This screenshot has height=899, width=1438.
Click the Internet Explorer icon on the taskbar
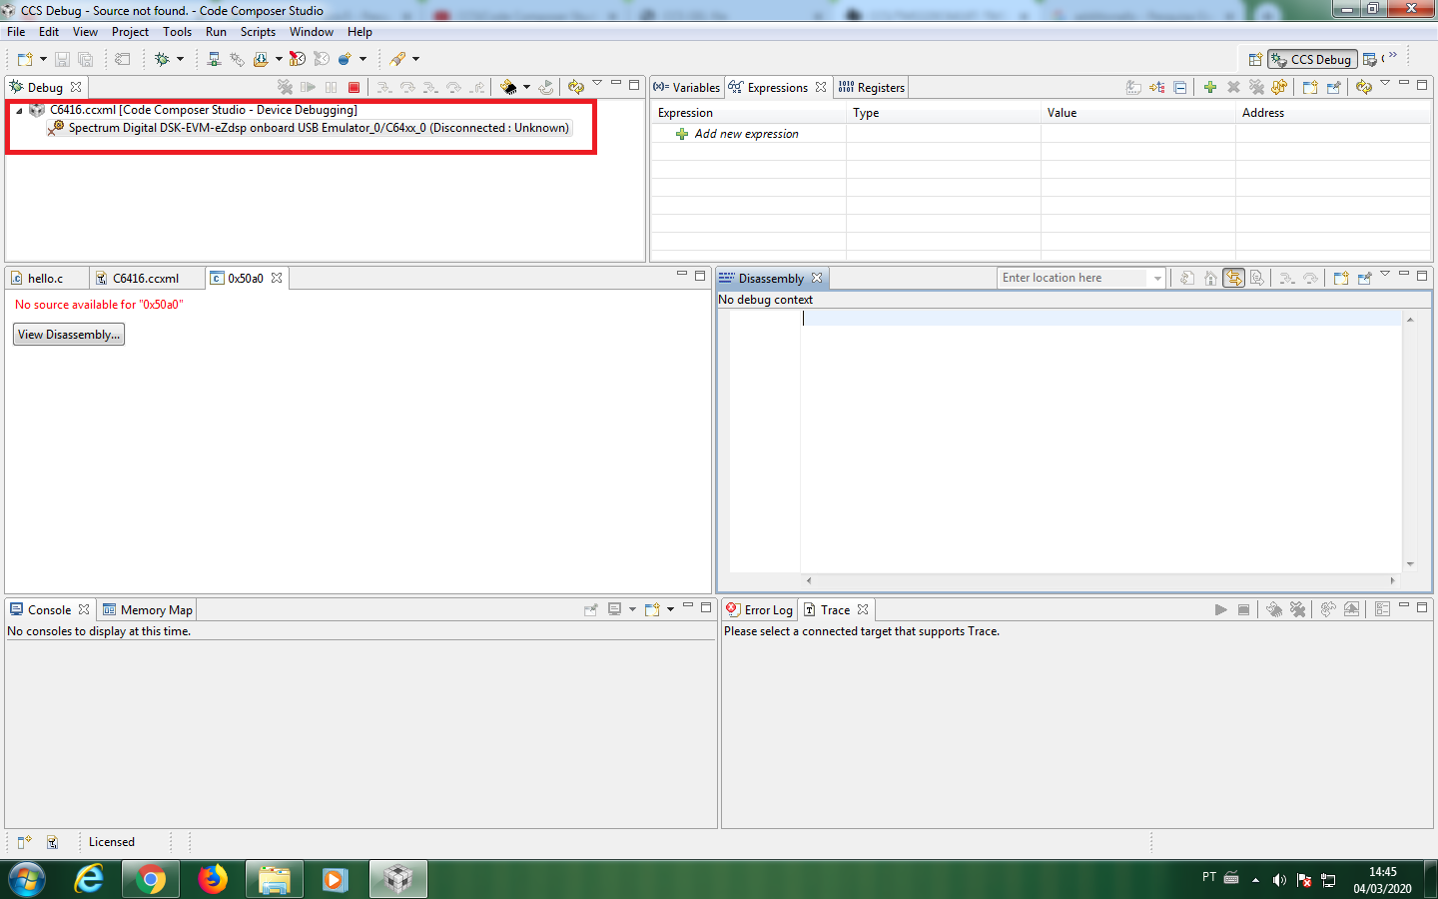[x=89, y=879]
